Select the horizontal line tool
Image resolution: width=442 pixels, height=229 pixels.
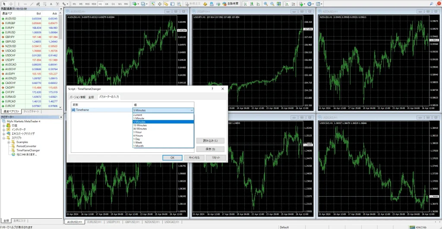click(x=25, y=4)
